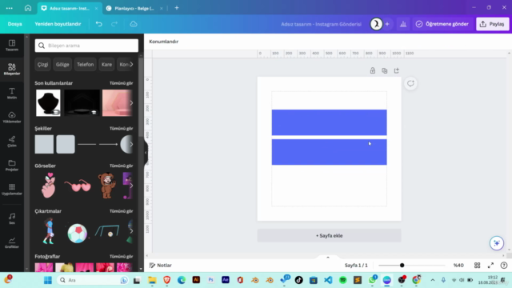The width and height of the screenshot is (512, 288).
Task: Open the Canva magic assistant button
Action: point(497,243)
